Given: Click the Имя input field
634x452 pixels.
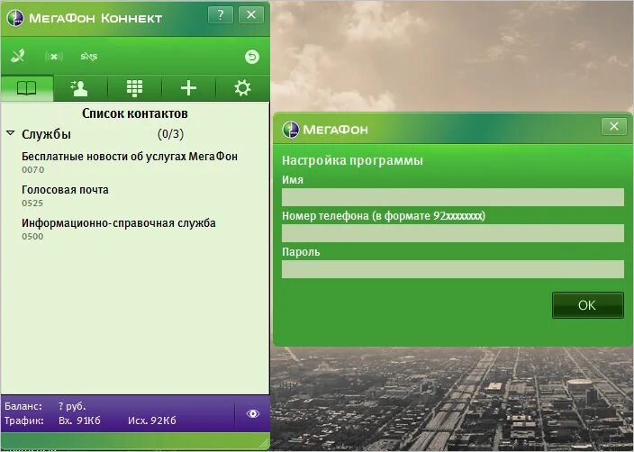Looking at the screenshot, I should point(453,197).
